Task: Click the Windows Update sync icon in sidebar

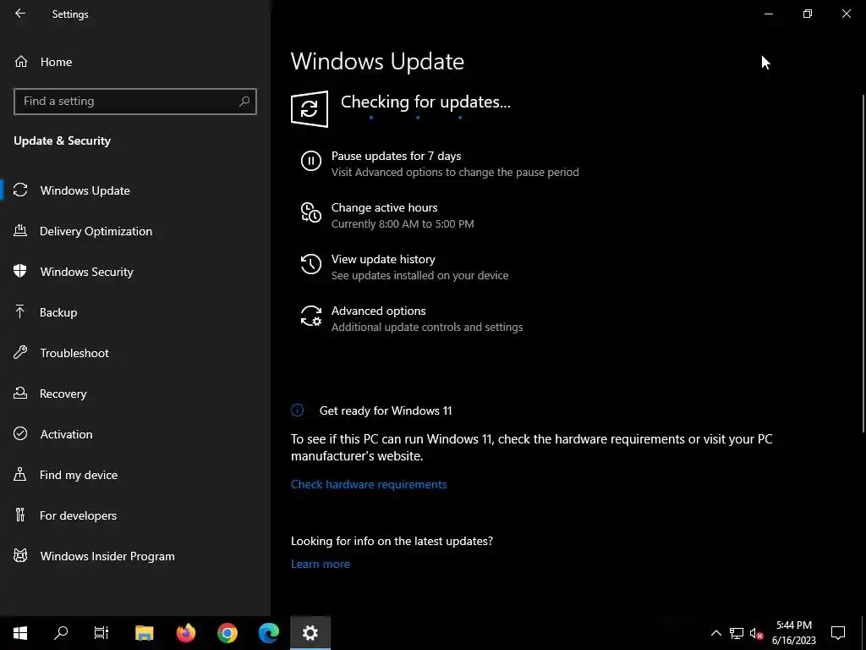Action: tap(20, 190)
